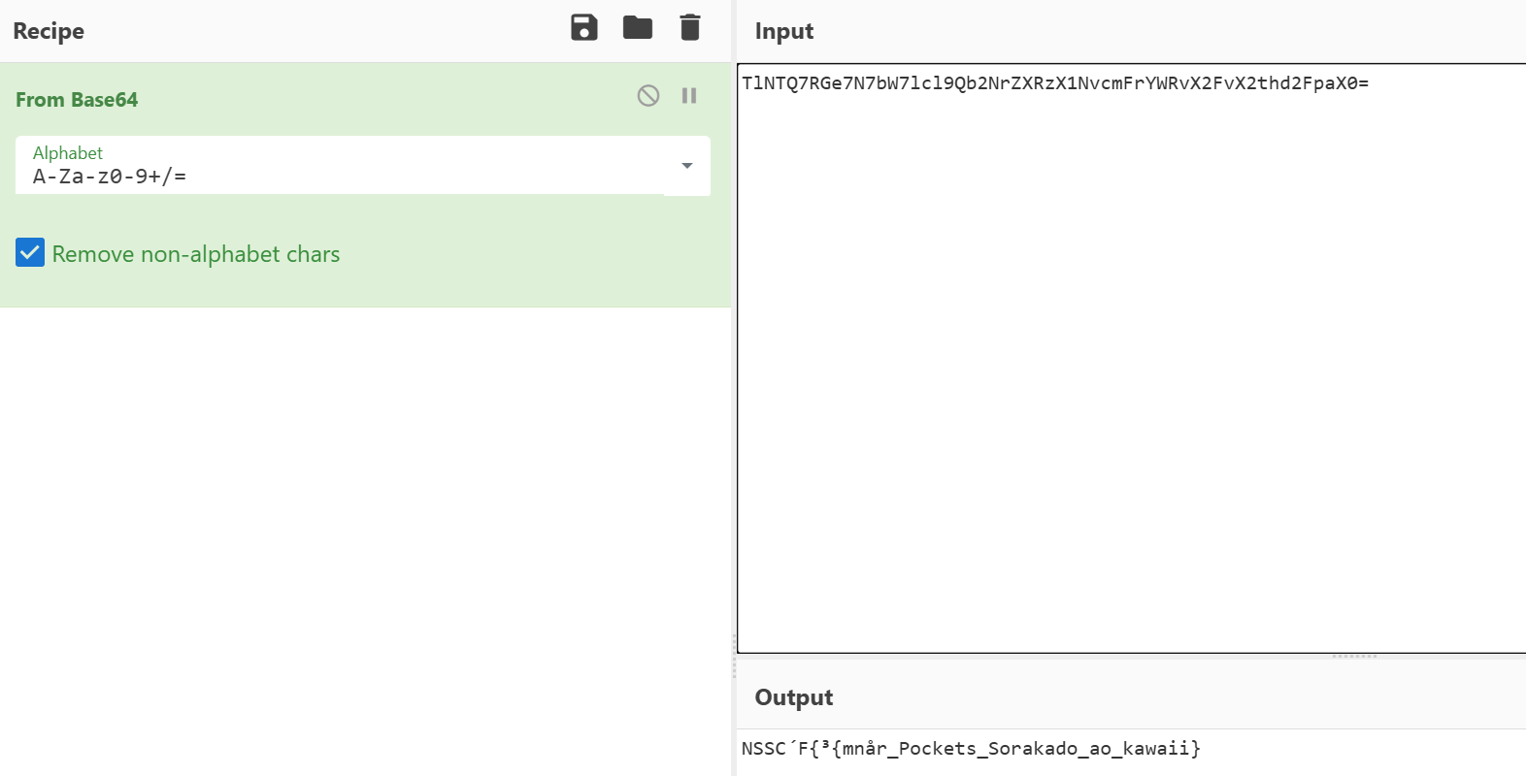Screen dimensions: 1526x776
Task: Click the empty space inside the Input box
Action: (x=1131, y=388)
